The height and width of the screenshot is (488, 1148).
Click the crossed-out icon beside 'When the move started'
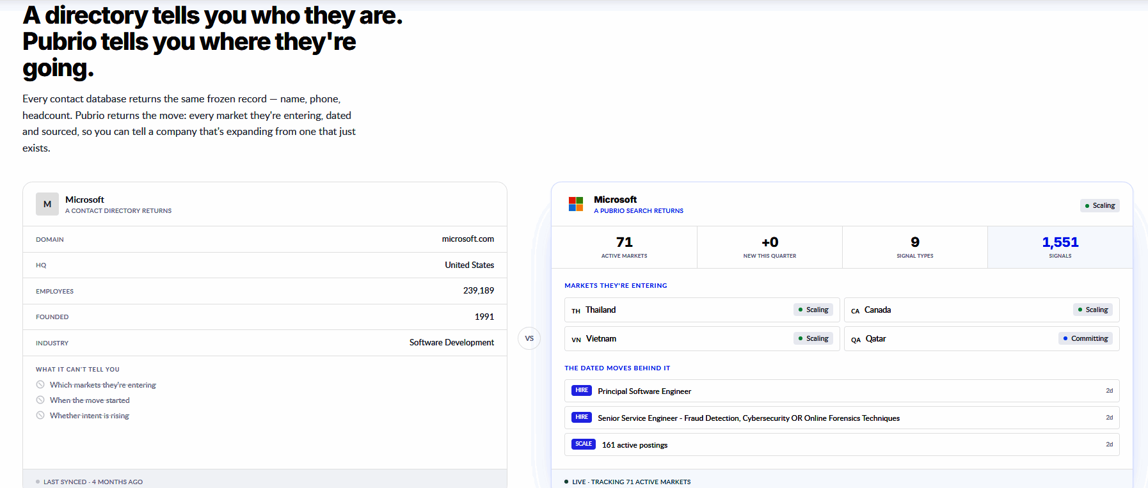click(x=40, y=400)
